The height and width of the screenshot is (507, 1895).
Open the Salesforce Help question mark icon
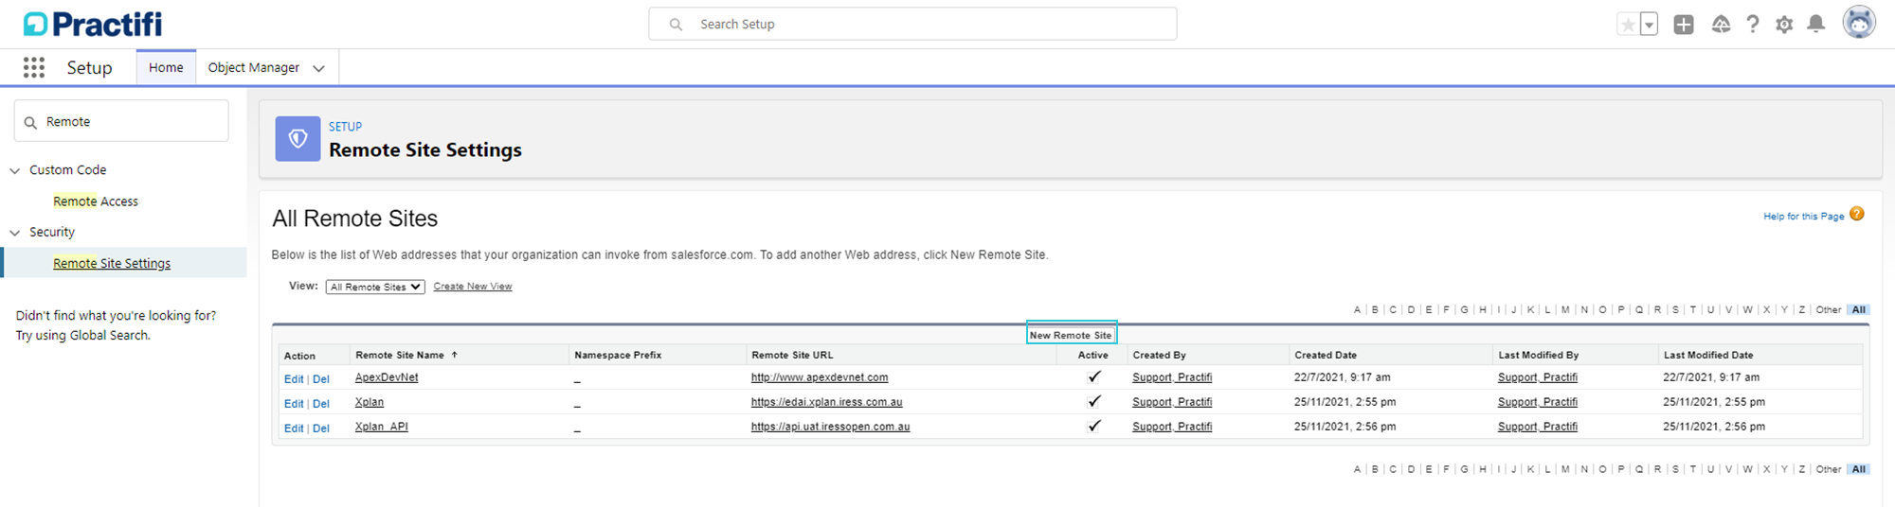(x=1753, y=25)
